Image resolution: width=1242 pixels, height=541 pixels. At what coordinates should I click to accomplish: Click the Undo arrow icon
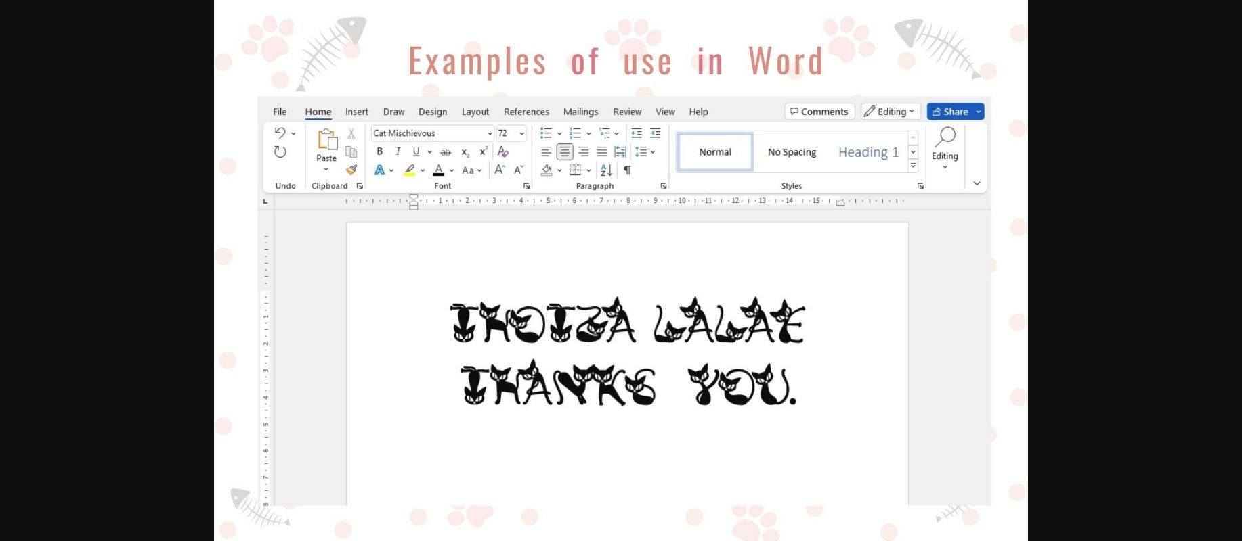point(280,133)
